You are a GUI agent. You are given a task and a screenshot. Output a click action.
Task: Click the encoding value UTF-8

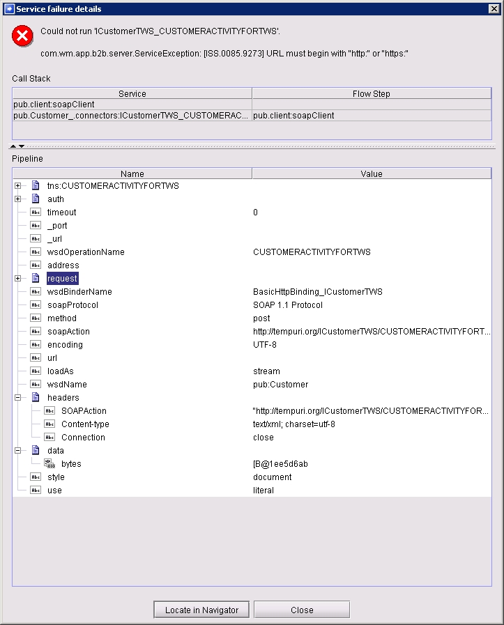pos(265,345)
